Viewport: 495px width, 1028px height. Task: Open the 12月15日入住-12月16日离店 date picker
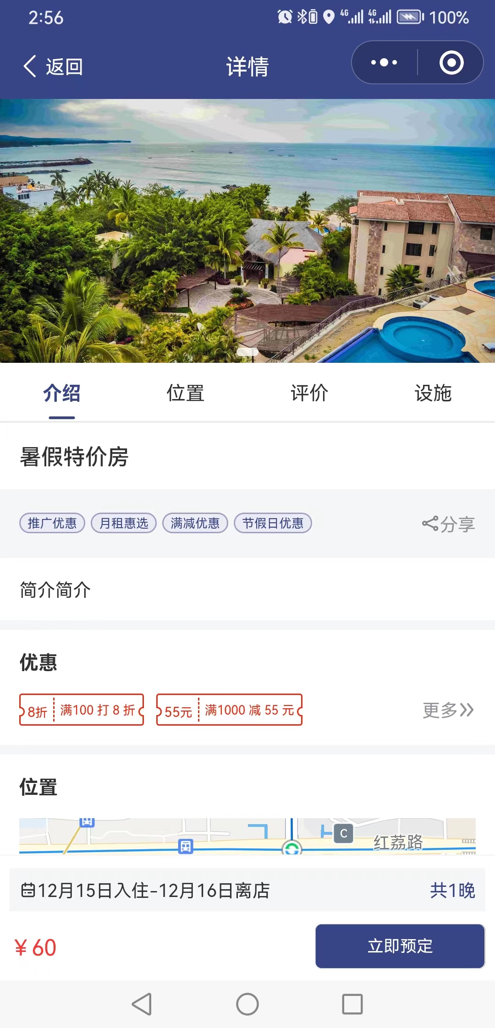[247, 890]
